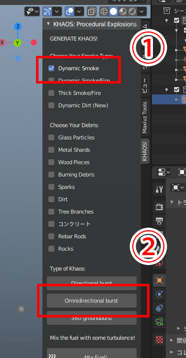186x358 pixels.
Task: Switch to Solid viewport shading
Action: point(113,11)
